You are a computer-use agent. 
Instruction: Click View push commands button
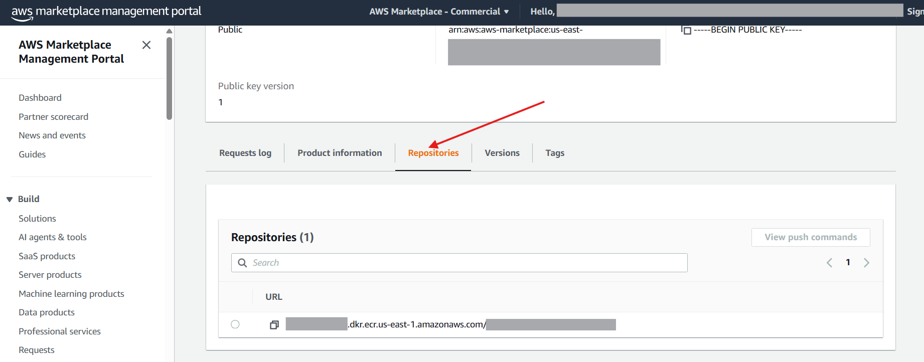811,237
